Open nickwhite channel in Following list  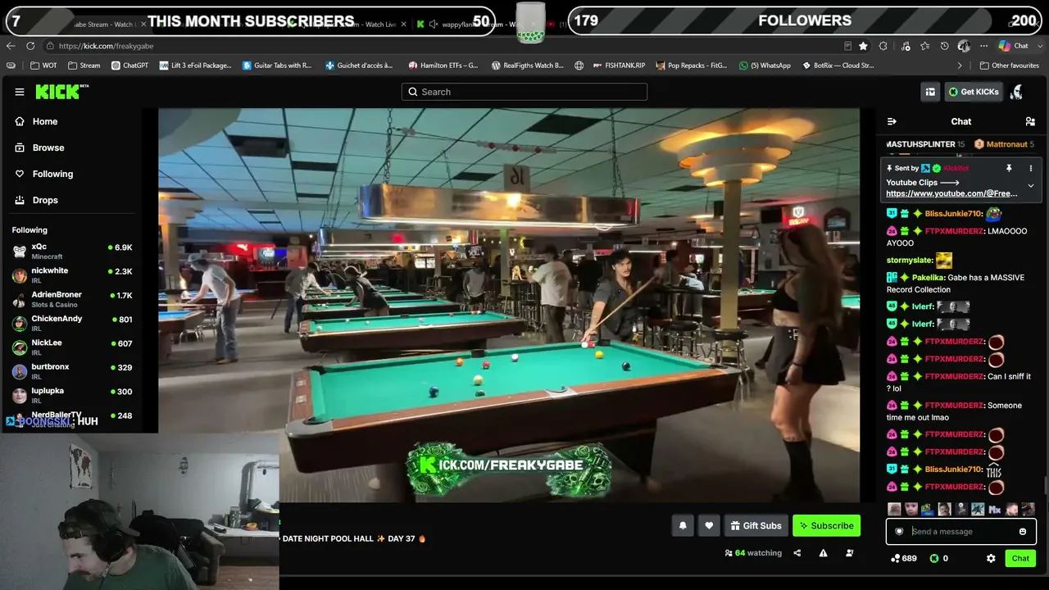(72, 275)
